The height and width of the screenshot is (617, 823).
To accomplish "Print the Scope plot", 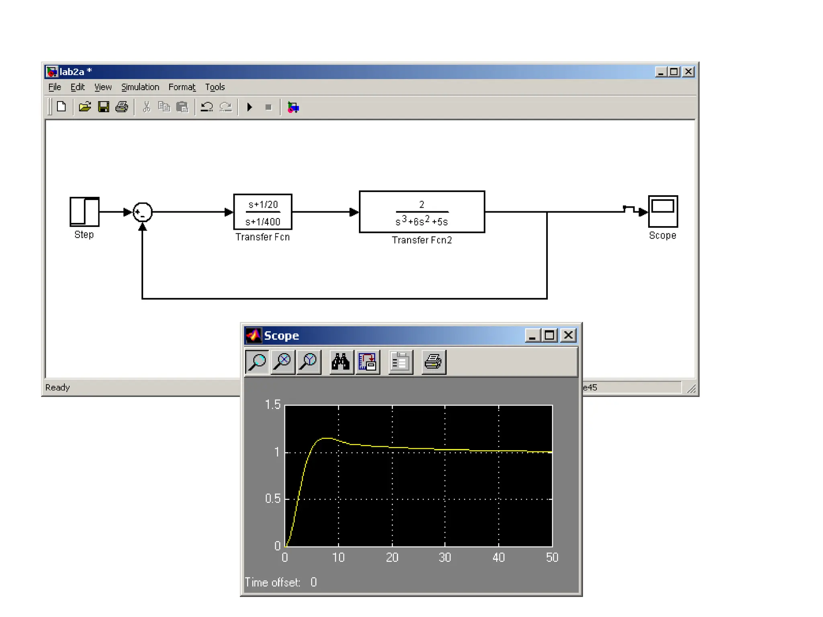I will click(x=433, y=362).
